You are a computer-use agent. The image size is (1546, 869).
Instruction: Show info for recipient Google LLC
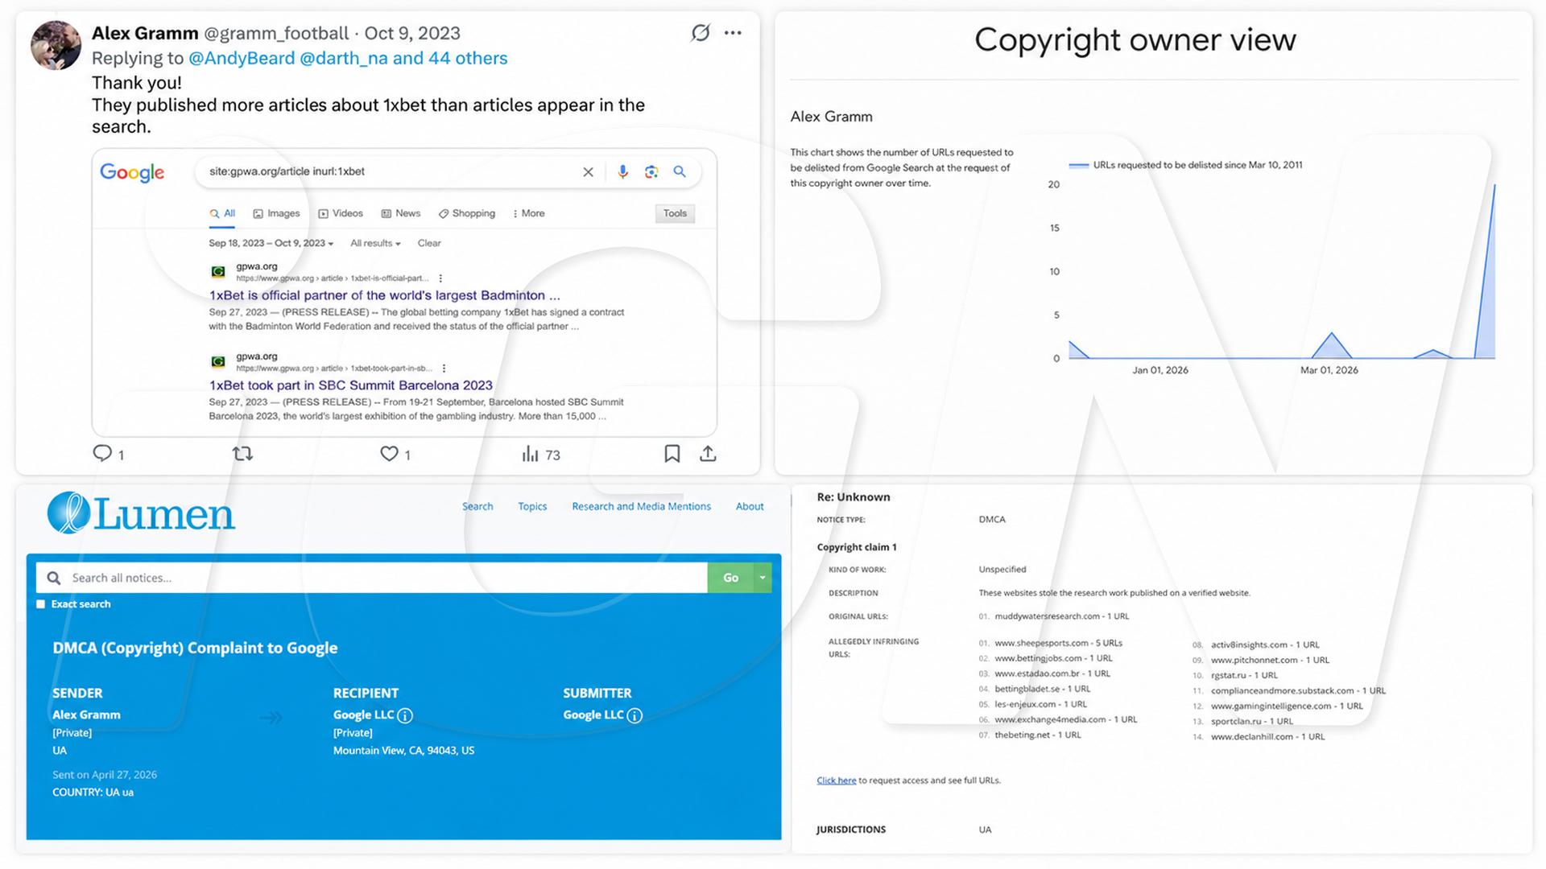coord(405,715)
